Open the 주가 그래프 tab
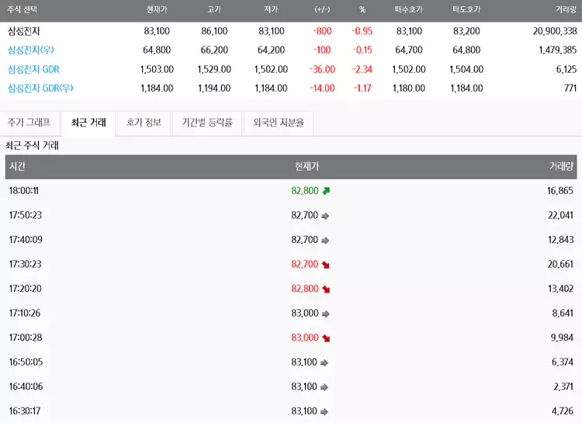 click(x=29, y=123)
